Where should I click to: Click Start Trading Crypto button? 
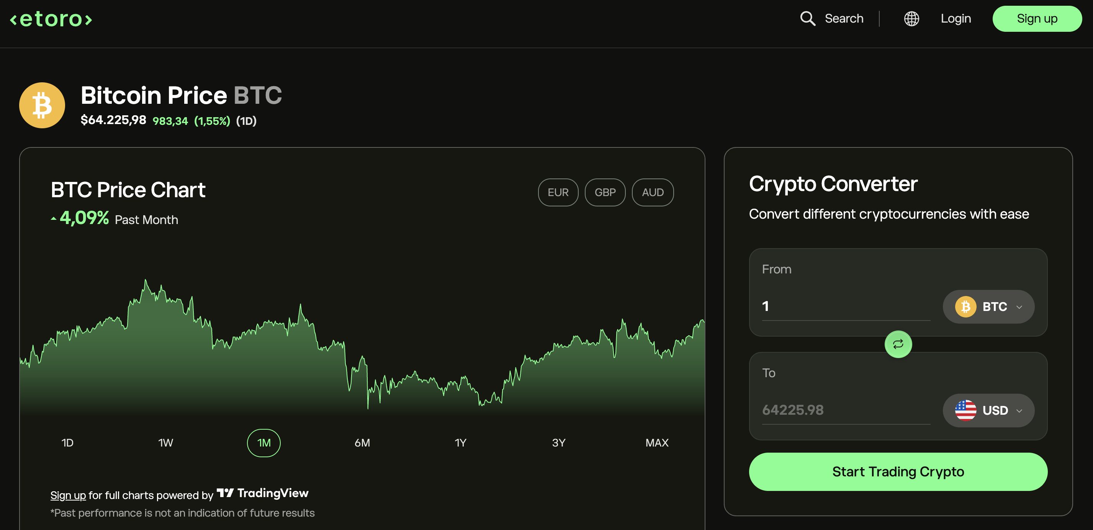click(x=898, y=471)
